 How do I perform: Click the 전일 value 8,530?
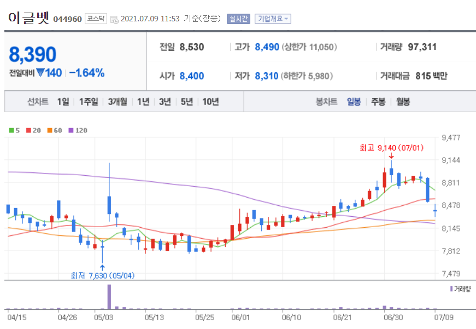click(x=192, y=47)
